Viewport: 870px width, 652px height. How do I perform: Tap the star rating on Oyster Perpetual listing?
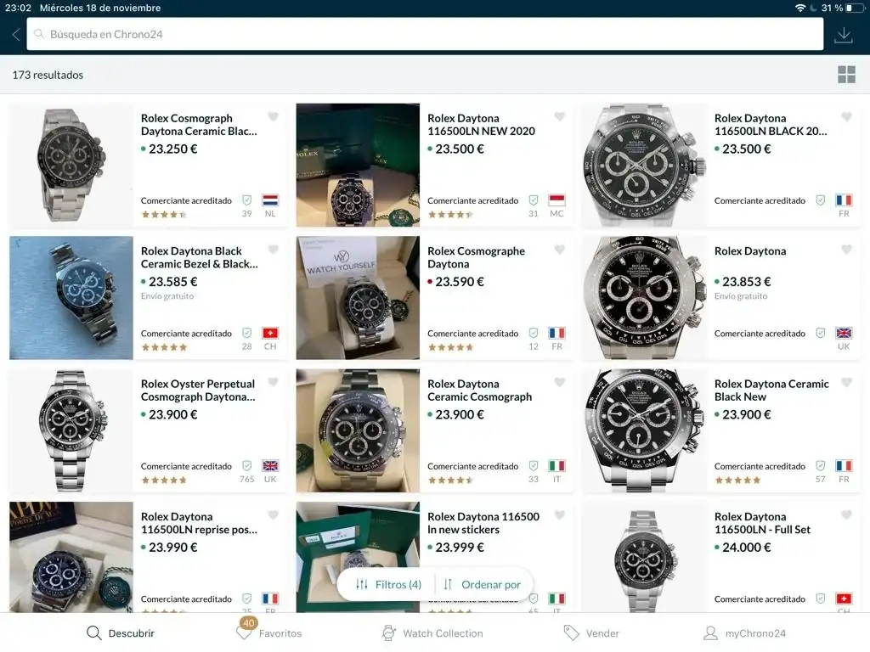[x=164, y=481]
